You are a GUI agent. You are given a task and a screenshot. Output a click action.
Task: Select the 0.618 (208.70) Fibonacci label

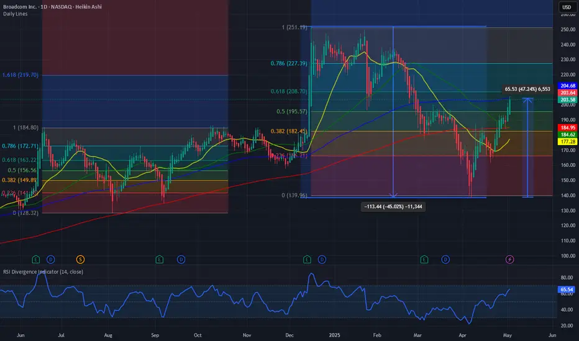tap(289, 91)
